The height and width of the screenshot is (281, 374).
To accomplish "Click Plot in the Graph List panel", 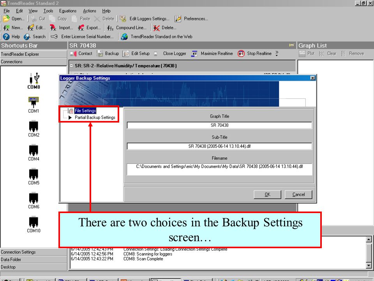I will coord(307,53).
